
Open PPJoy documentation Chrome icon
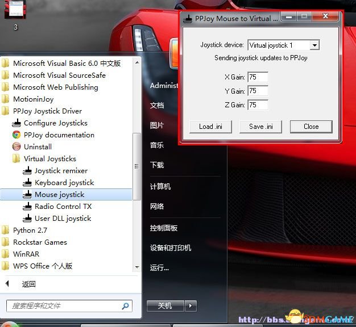pyautogui.click(x=16, y=135)
